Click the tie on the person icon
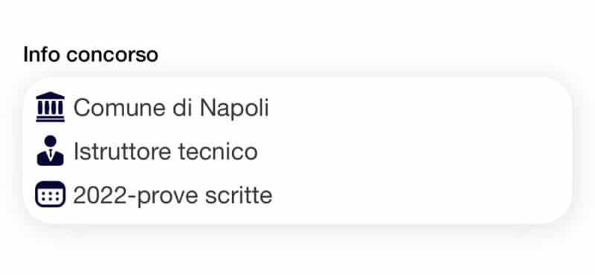Image resolution: width=595 pixels, height=275 pixels. tap(51, 153)
